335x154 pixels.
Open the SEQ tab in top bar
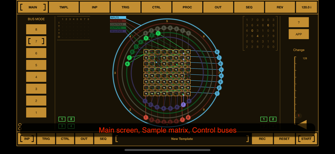(x=249, y=7)
